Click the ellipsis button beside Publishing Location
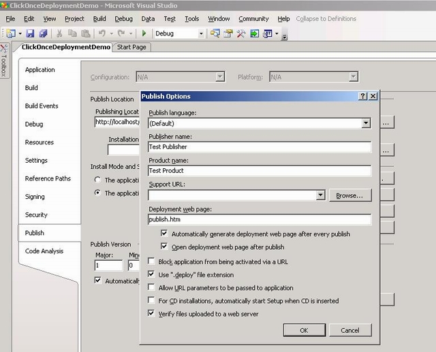This screenshot has width=436, height=352. 386,123
